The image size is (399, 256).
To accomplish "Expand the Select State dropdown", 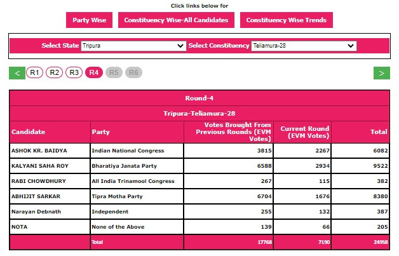I will click(133, 46).
